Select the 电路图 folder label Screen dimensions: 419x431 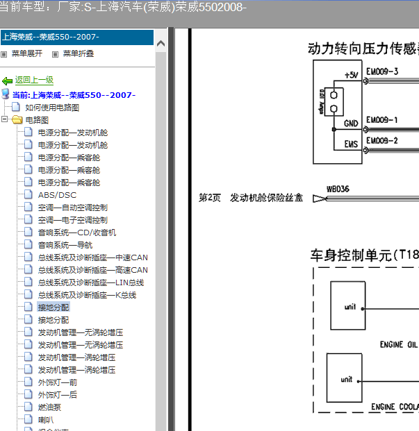point(37,120)
